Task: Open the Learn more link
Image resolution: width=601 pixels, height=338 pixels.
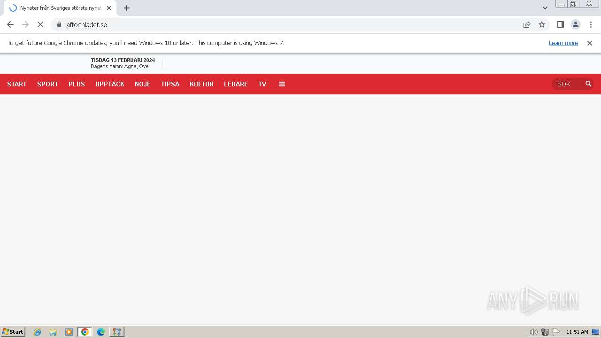Action: coord(563,43)
